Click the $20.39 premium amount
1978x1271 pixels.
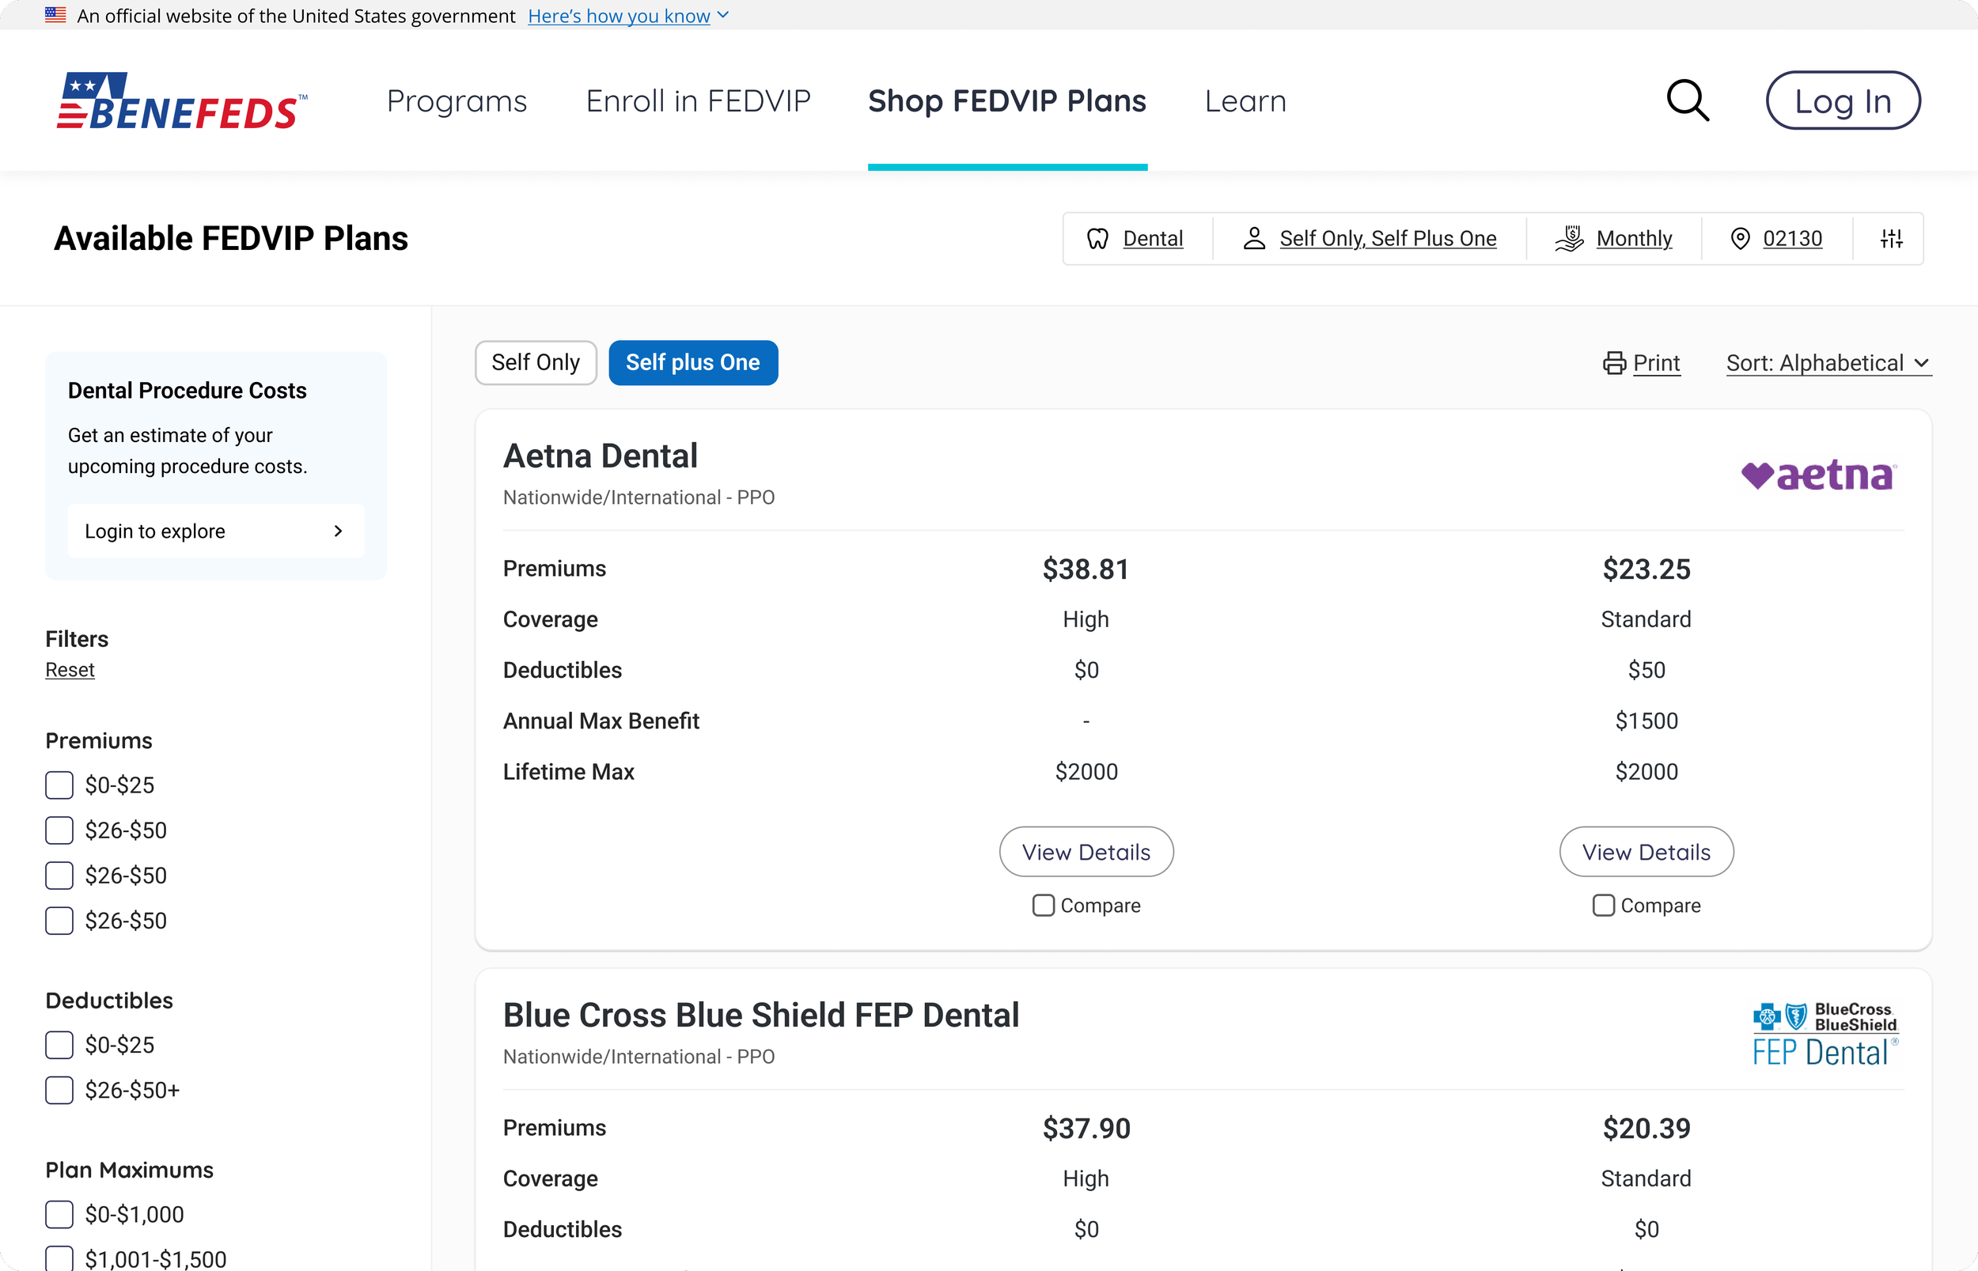[x=1646, y=1128]
